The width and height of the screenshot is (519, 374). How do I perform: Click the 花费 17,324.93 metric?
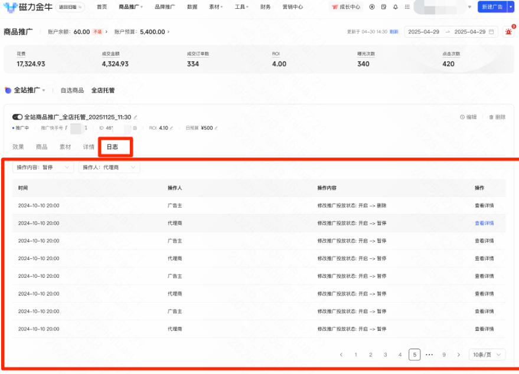[31, 60]
